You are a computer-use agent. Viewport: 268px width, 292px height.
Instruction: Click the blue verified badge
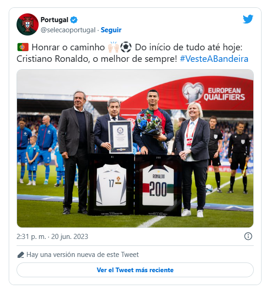[x=74, y=20]
